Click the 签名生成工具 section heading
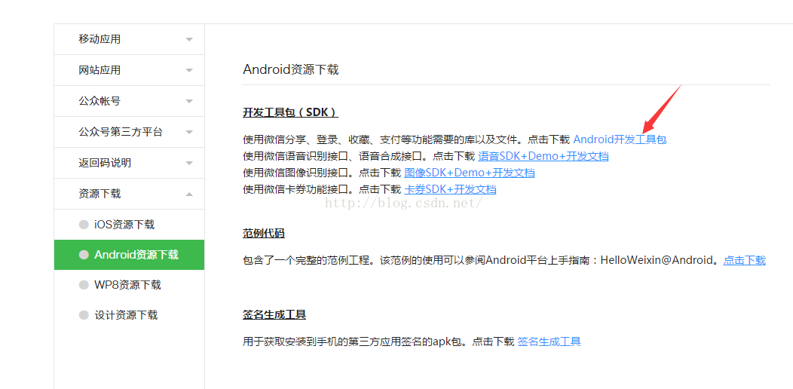The width and height of the screenshot is (793, 389). click(274, 314)
